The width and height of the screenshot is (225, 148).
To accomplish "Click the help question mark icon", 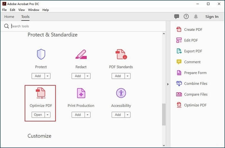I will pos(186,17).
